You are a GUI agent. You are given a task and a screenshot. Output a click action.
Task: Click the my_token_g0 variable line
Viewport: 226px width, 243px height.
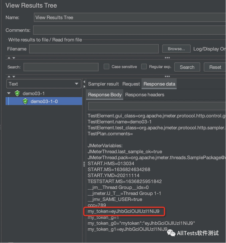point(141,223)
